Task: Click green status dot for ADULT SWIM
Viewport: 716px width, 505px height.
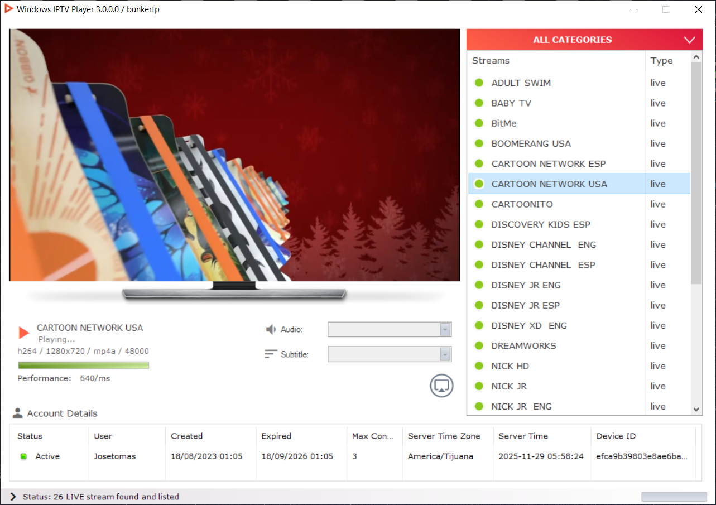Action: tap(478, 83)
